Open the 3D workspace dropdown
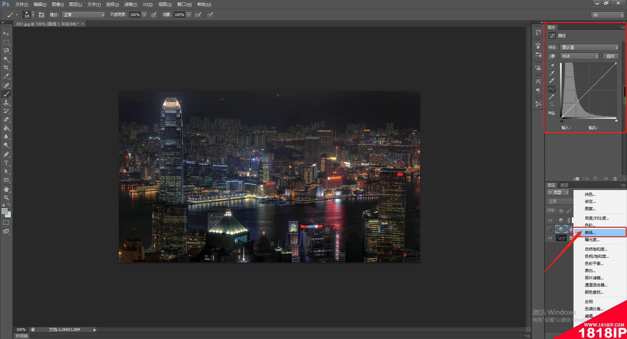The width and height of the screenshot is (627, 339). click(x=607, y=15)
